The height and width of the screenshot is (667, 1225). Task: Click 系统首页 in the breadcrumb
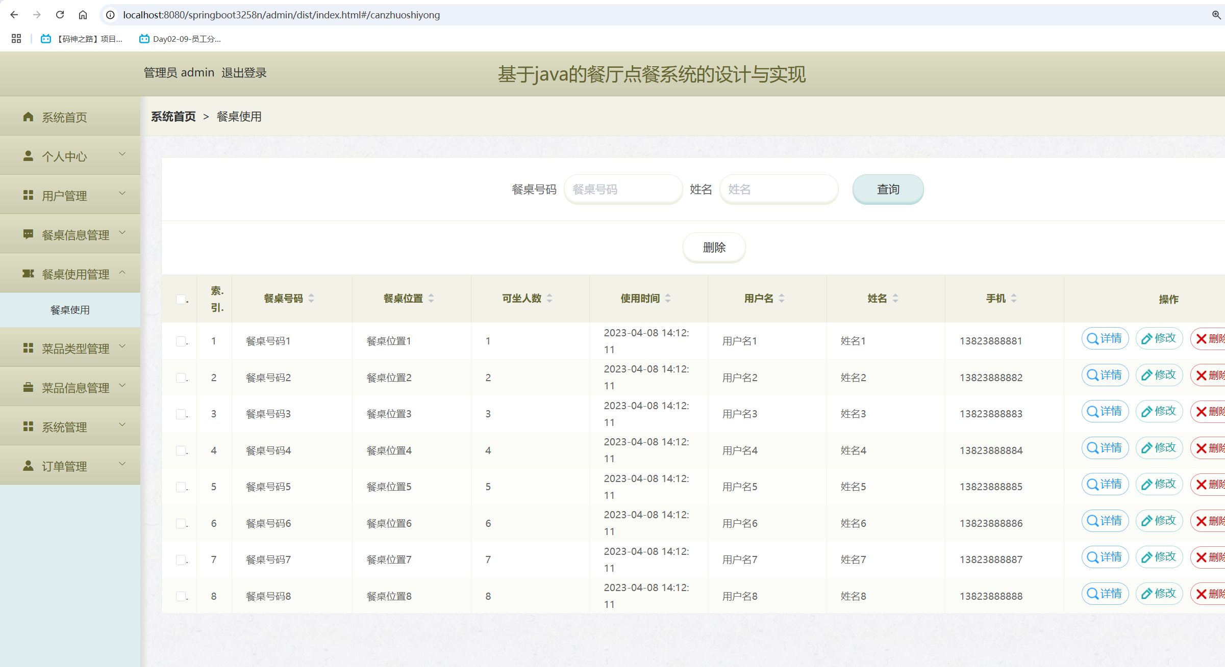coord(173,117)
